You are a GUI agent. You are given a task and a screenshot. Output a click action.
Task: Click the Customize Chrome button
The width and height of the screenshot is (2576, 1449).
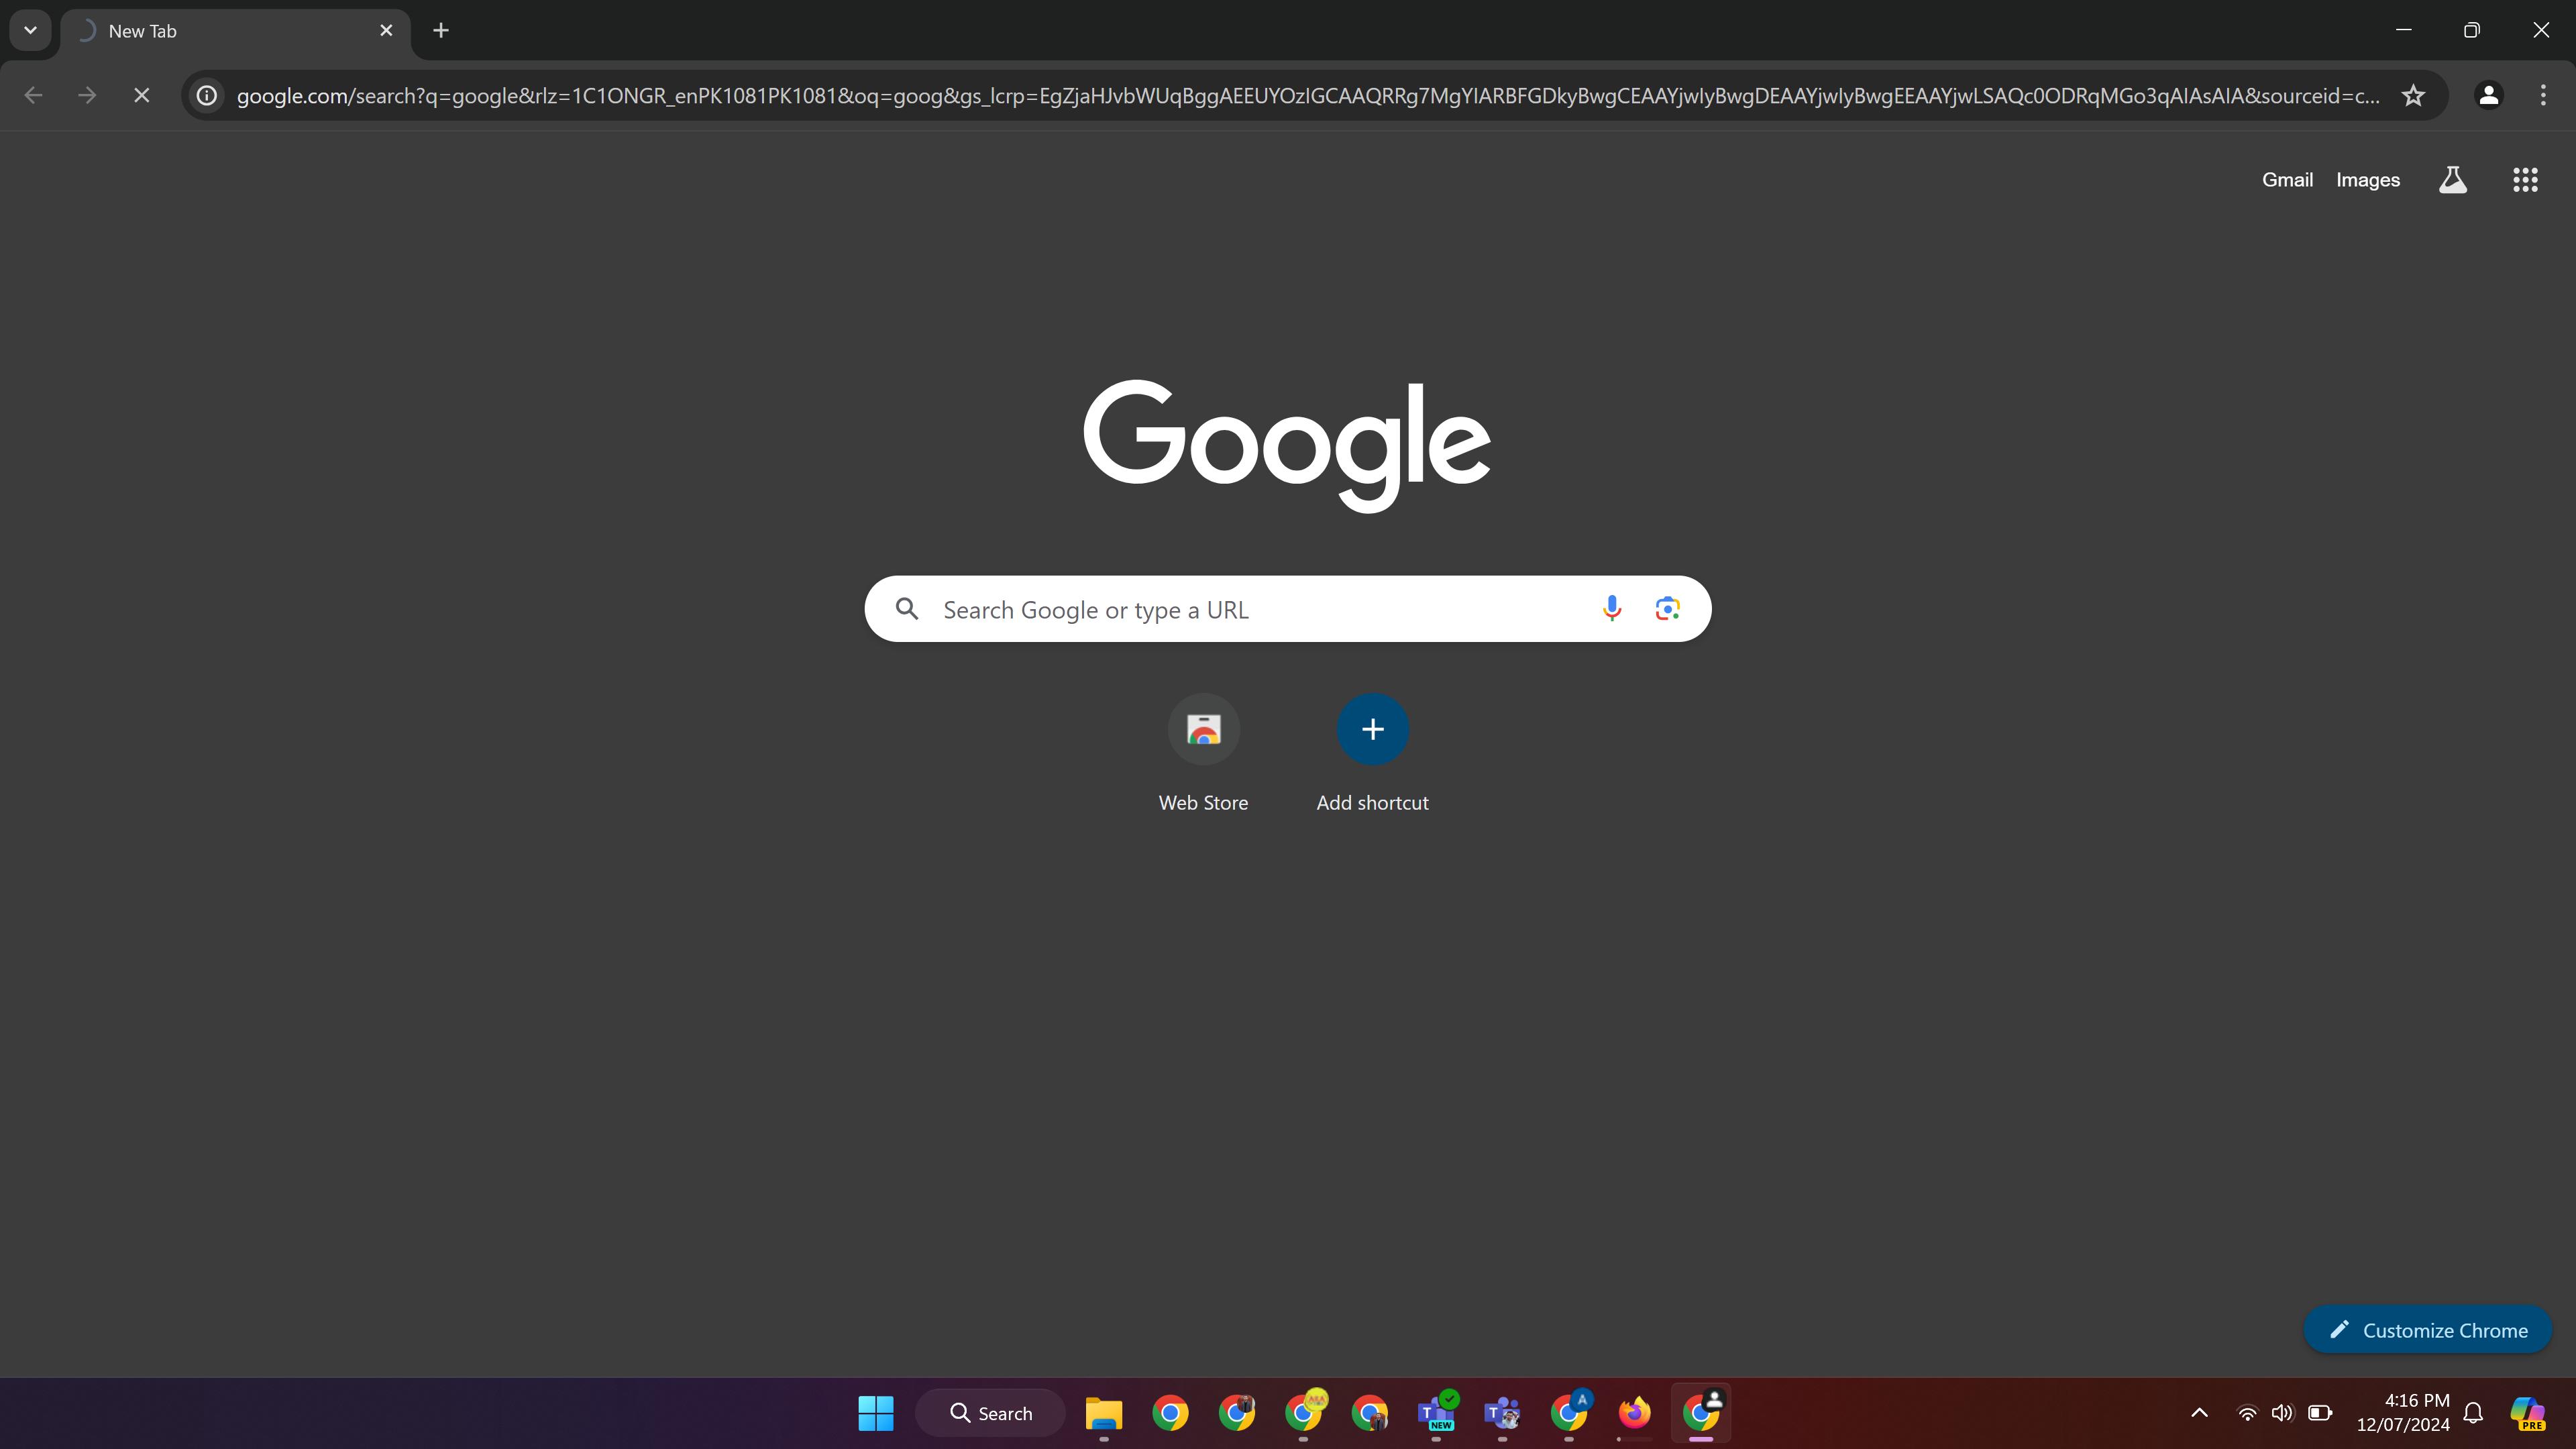tap(2427, 1330)
